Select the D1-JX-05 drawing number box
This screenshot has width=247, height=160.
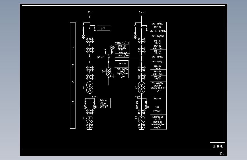coord(218,146)
